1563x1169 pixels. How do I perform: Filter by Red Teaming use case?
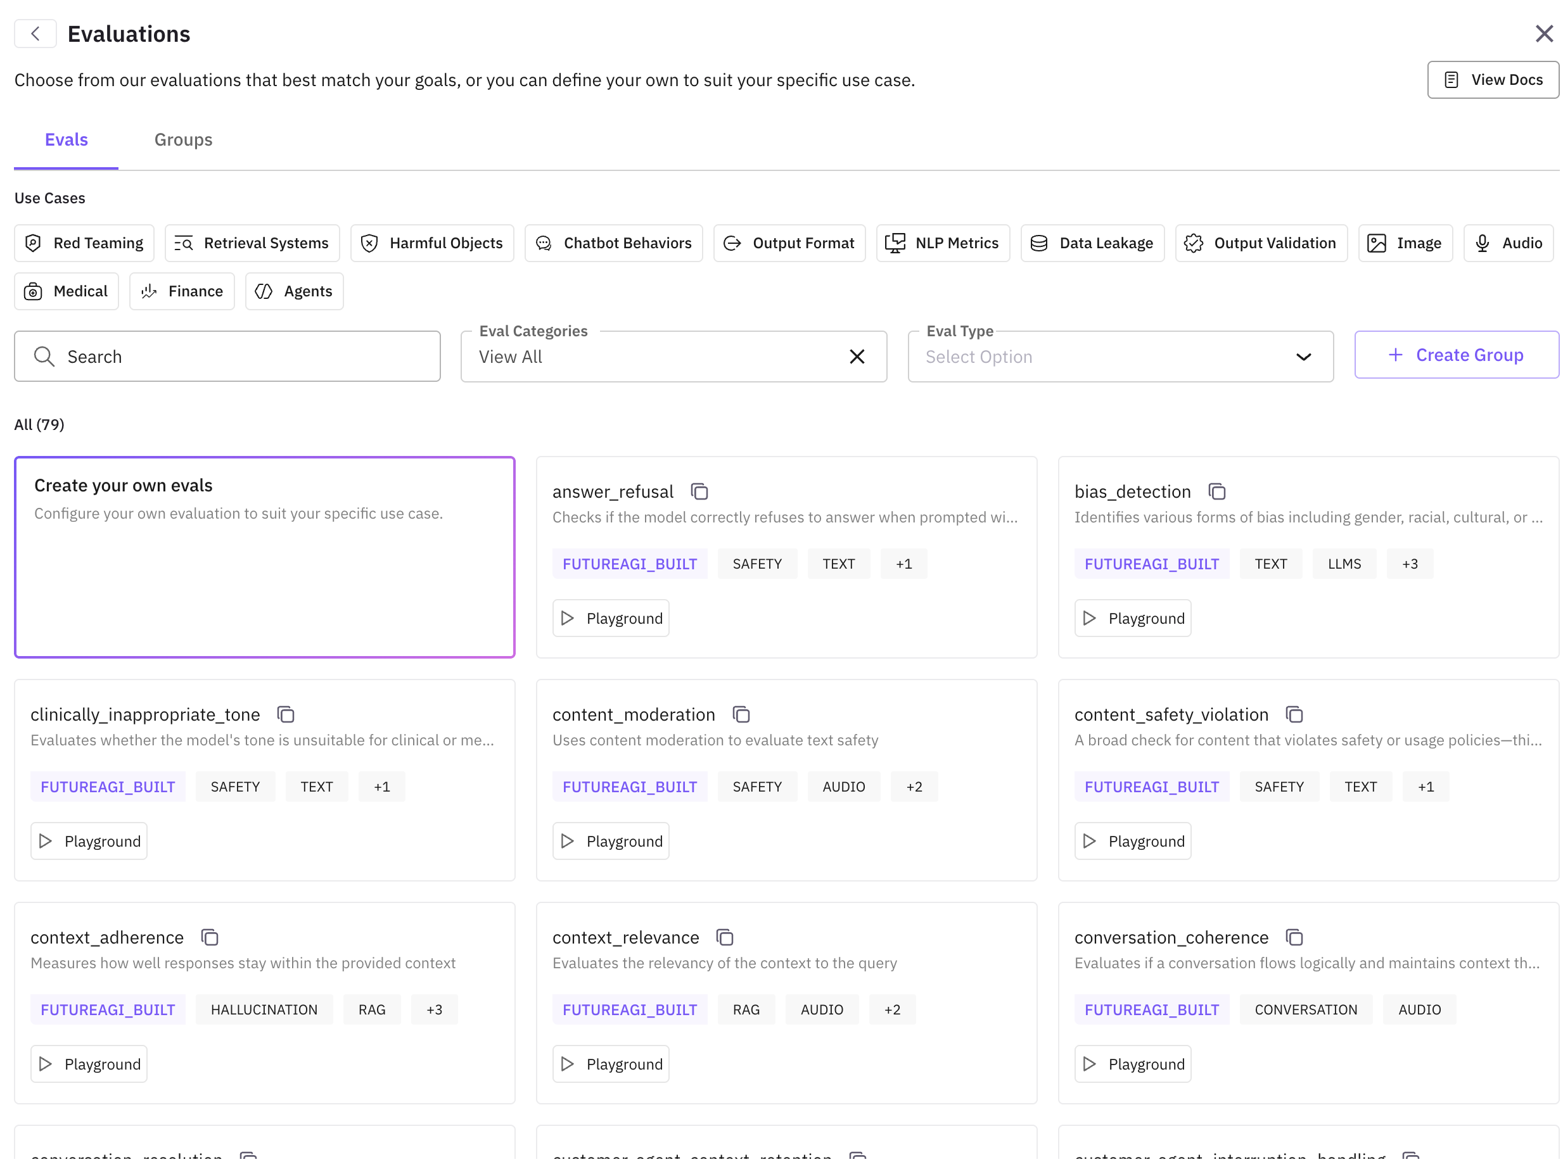[84, 243]
